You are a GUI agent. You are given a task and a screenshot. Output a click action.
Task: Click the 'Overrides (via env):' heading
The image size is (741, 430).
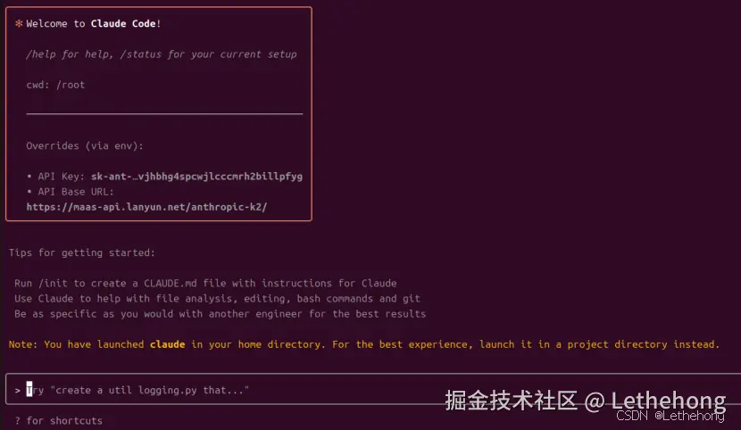point(85,145)
